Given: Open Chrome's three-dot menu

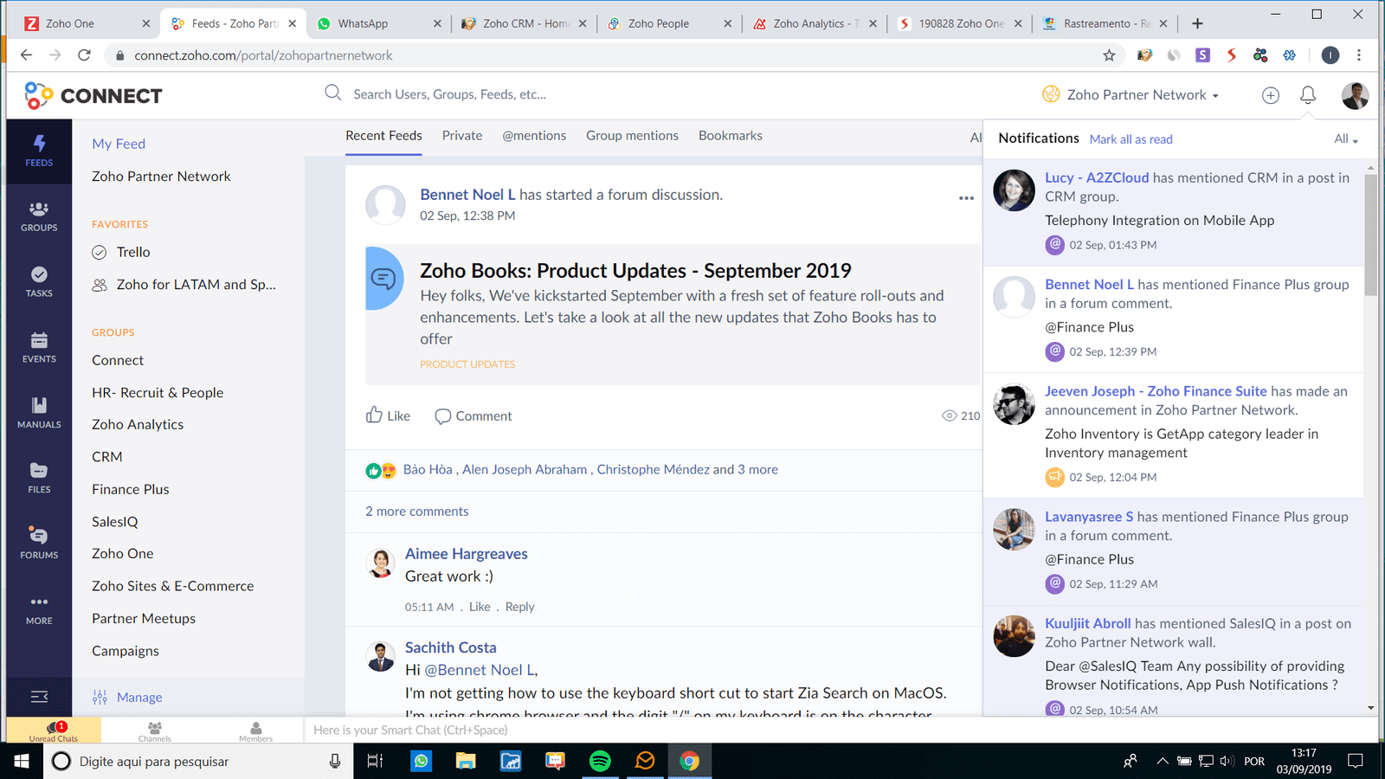Looking at the screenshot, I should [x=1359, y=55].
